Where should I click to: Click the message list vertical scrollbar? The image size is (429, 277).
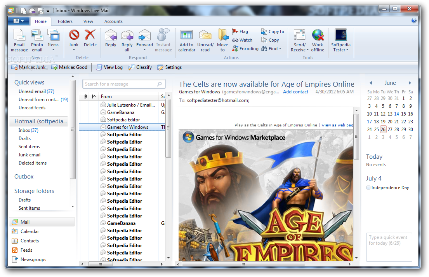pyautogui.click(x=168, y=128)
